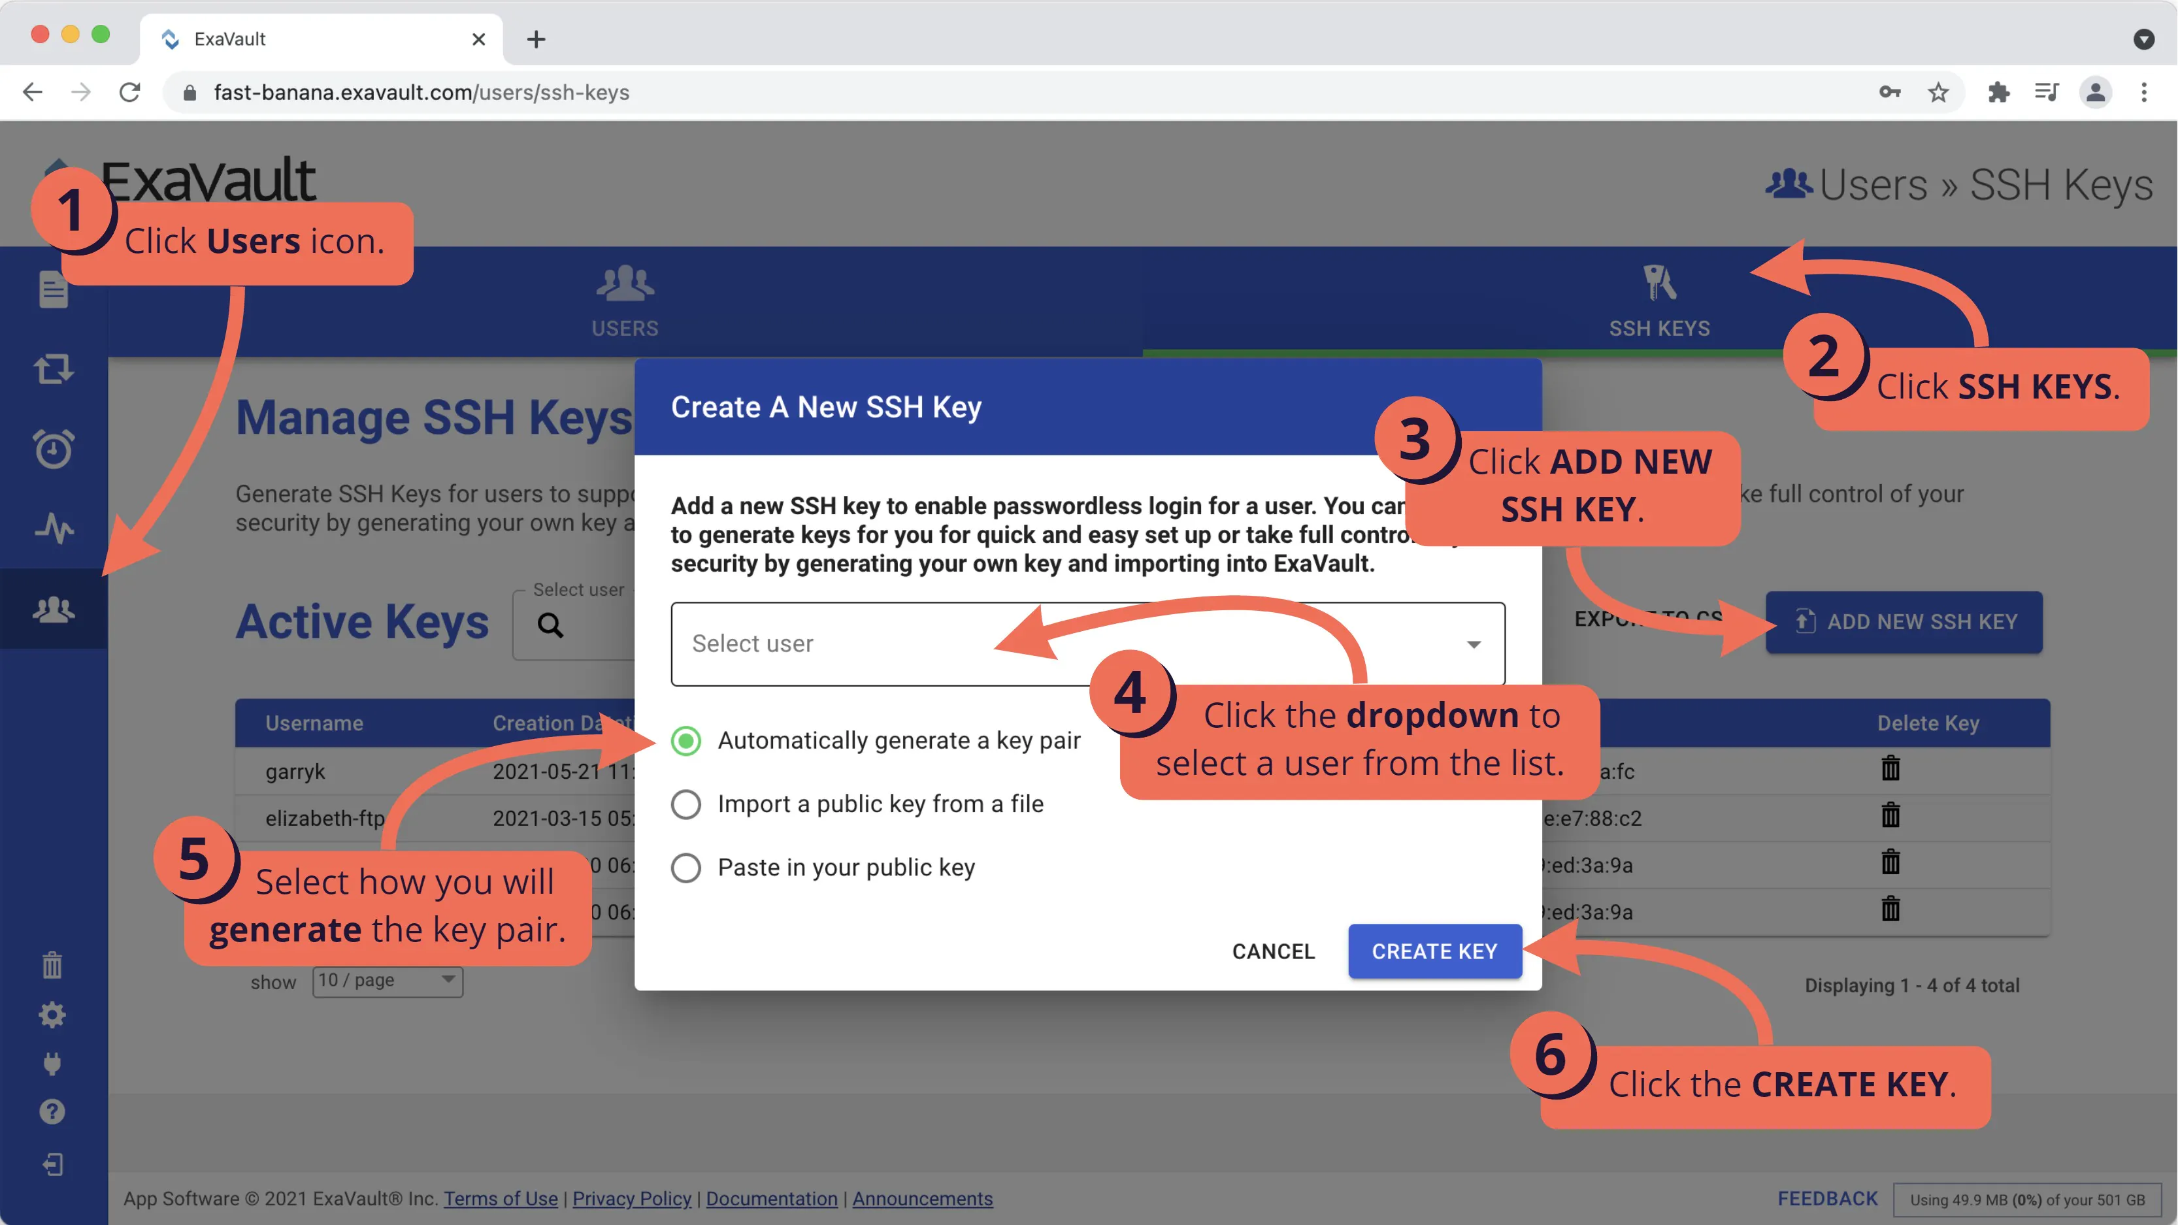The image size is (2178, 1225).
Task: Open the Shares icon in sidebar
Action: (x=54, y=369)
